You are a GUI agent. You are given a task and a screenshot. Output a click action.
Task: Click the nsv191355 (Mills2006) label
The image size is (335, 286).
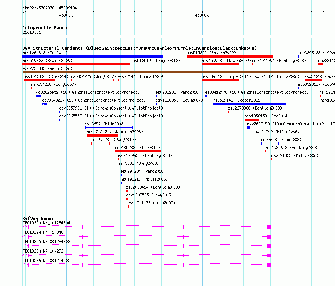point(295,155)
